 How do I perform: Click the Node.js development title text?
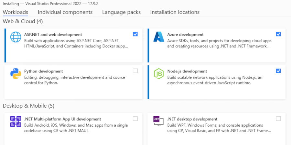point(186,71)
